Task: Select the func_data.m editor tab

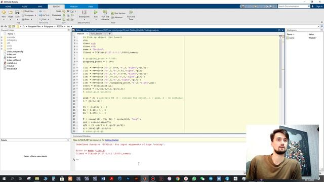Action: (96, 34)
